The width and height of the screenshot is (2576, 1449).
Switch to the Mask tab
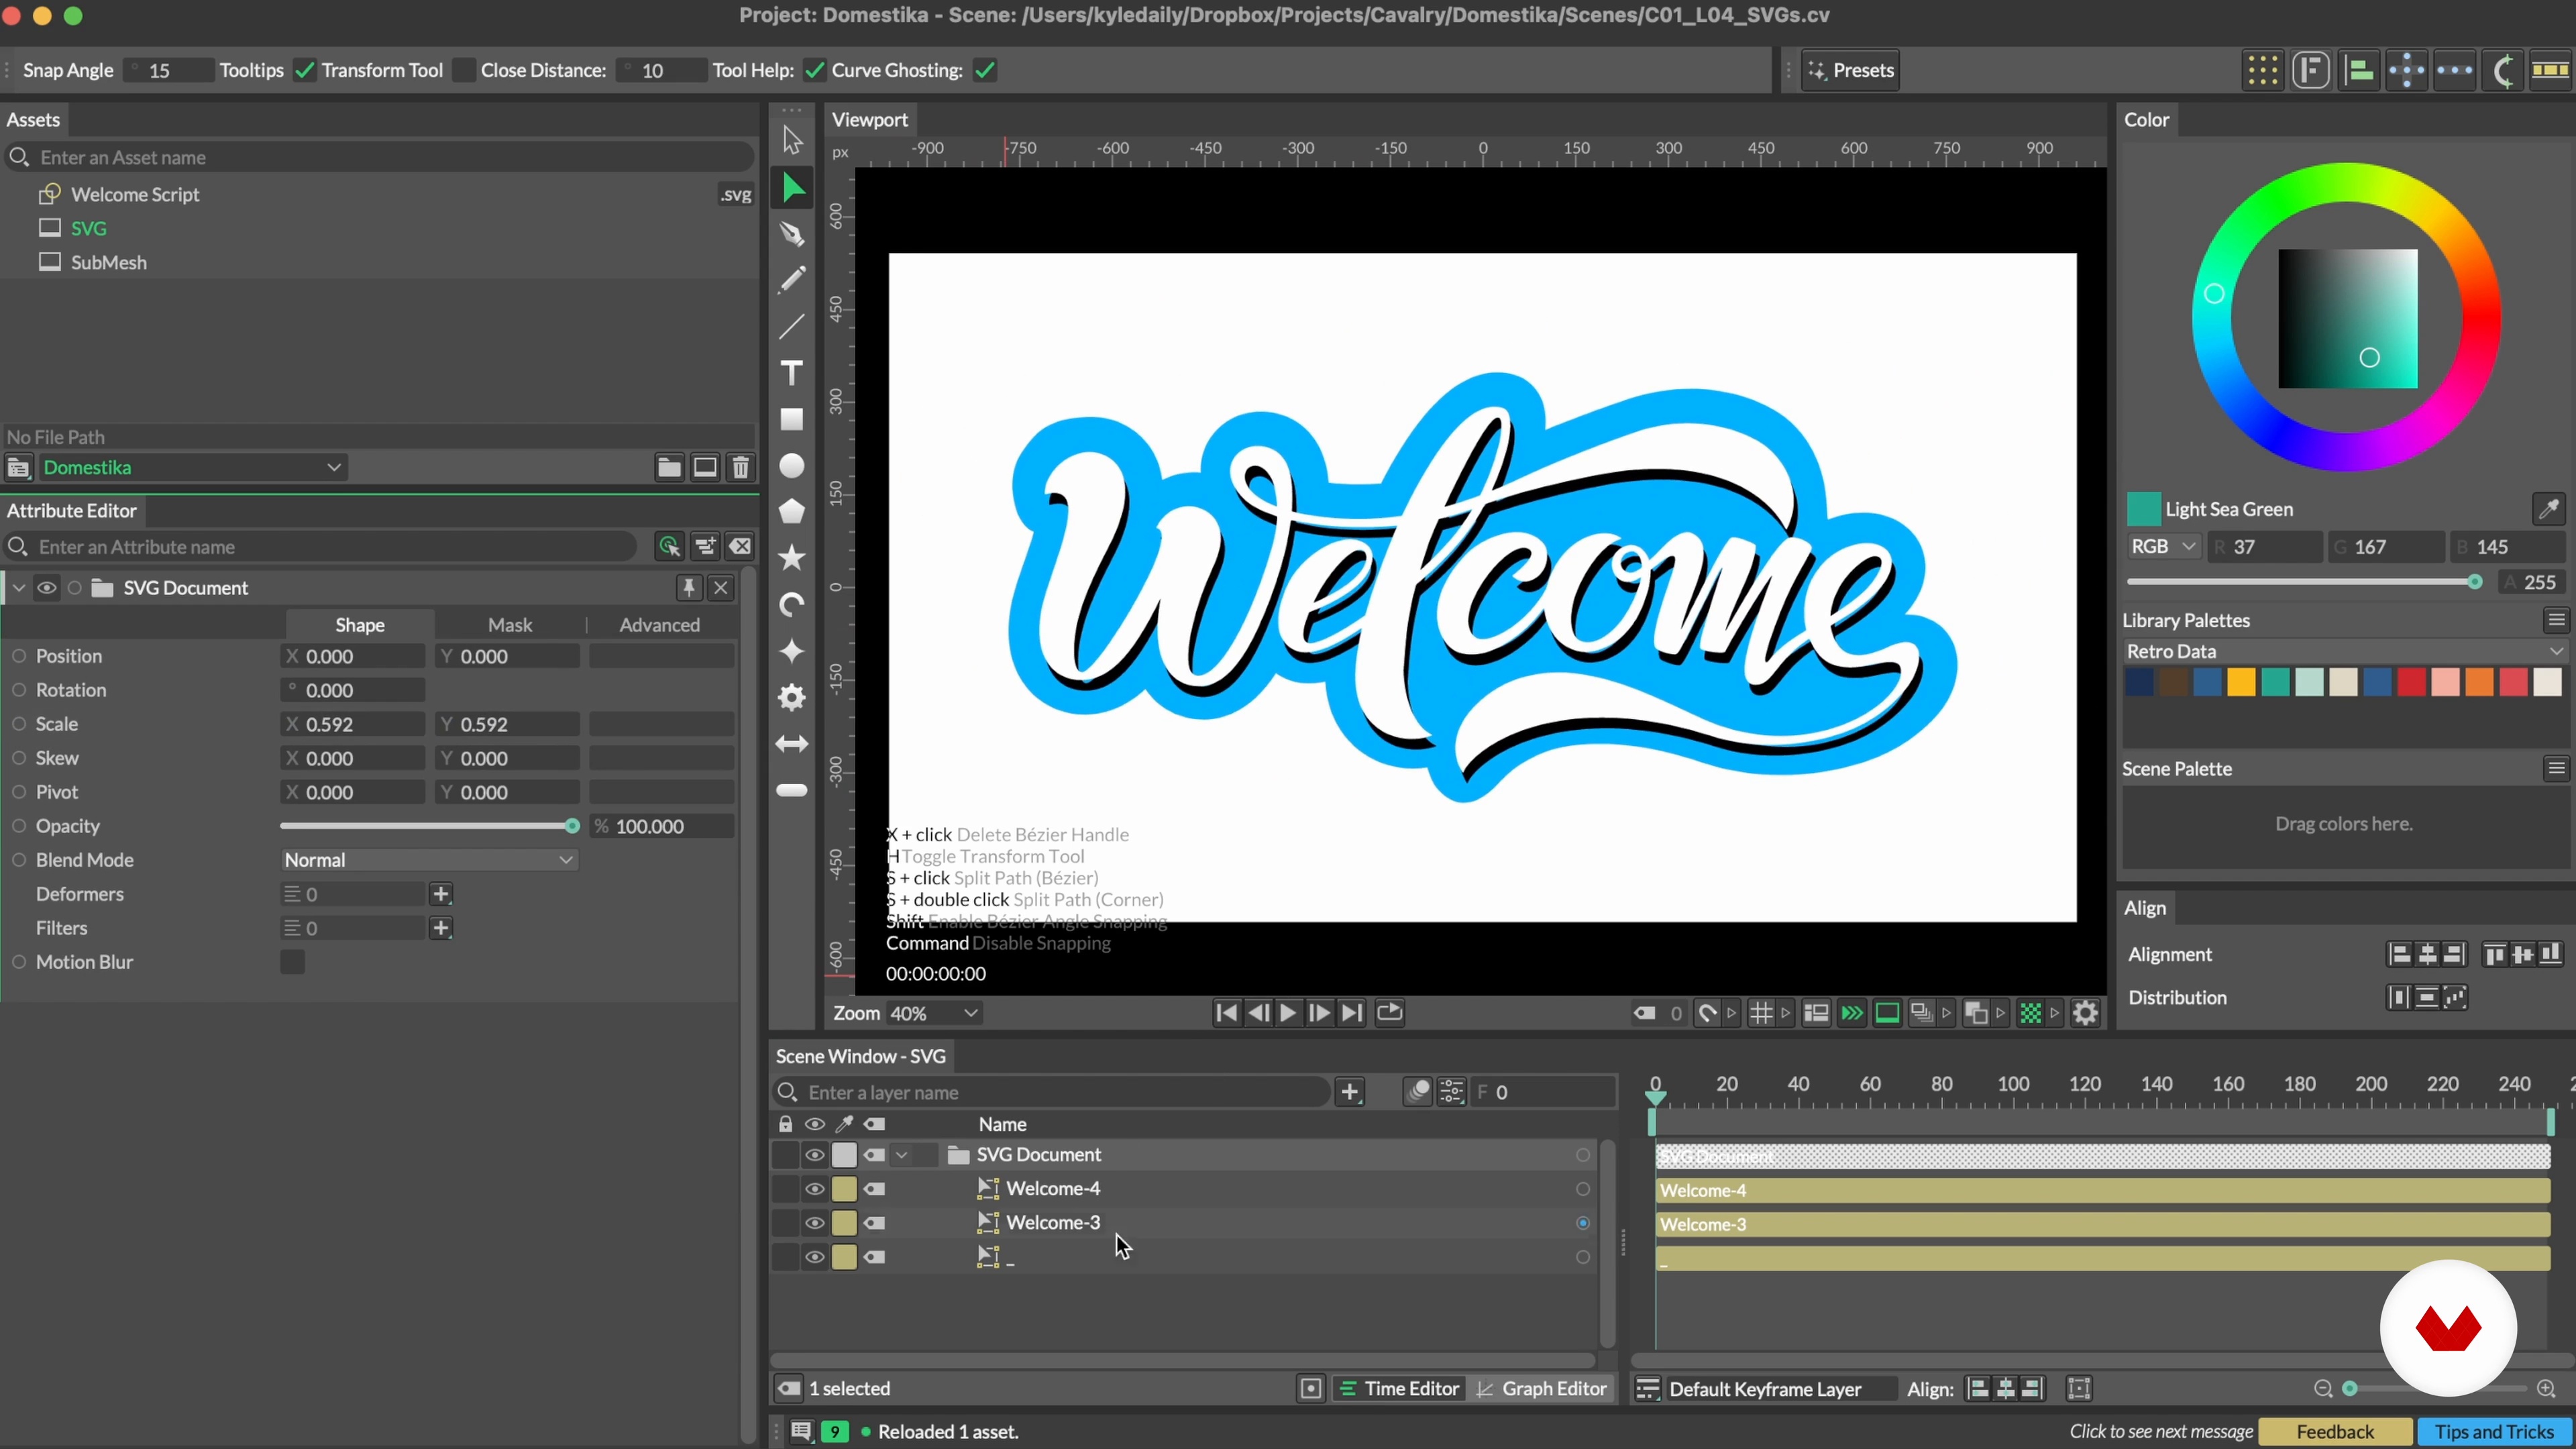pyautogui.click(x=510, y=625)
